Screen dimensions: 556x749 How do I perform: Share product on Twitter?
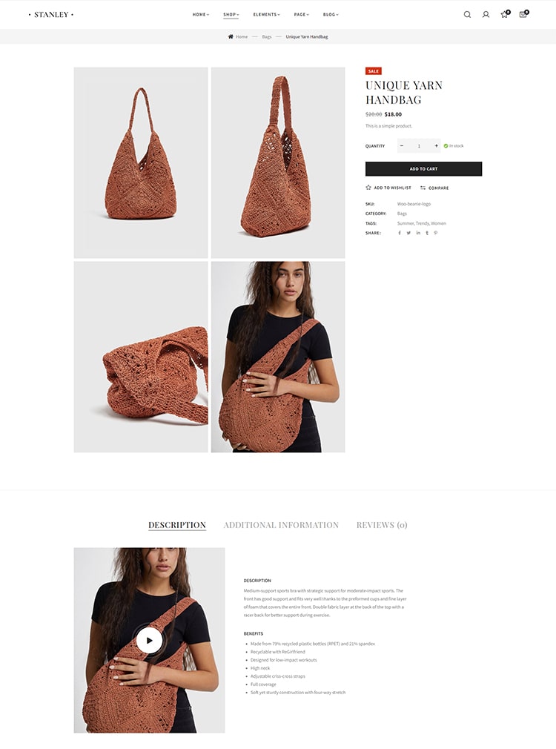tap(408, 233)
